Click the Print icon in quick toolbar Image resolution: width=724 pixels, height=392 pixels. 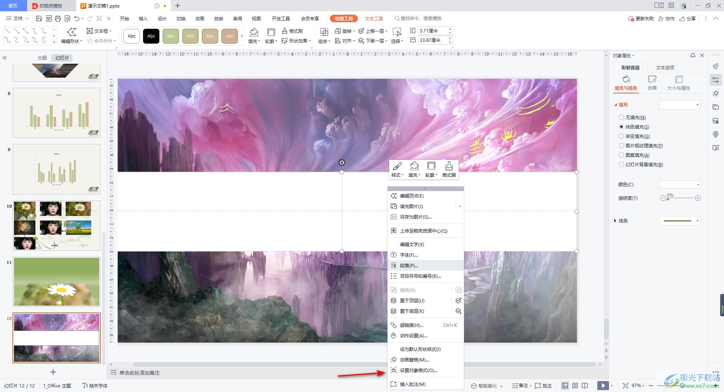point(58,18)
